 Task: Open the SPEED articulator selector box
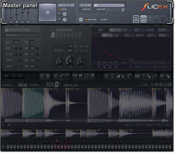pyautogui.click(x=32, y=60)
